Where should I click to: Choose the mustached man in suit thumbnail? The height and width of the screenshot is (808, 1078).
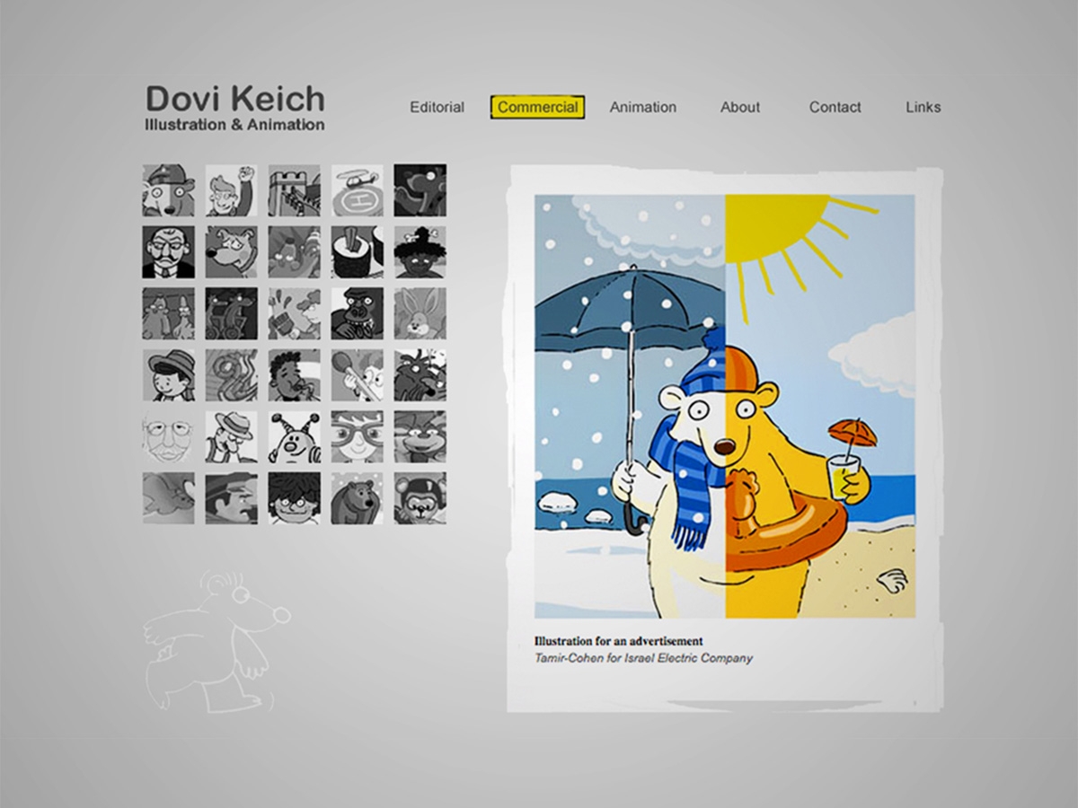point(168,252)
